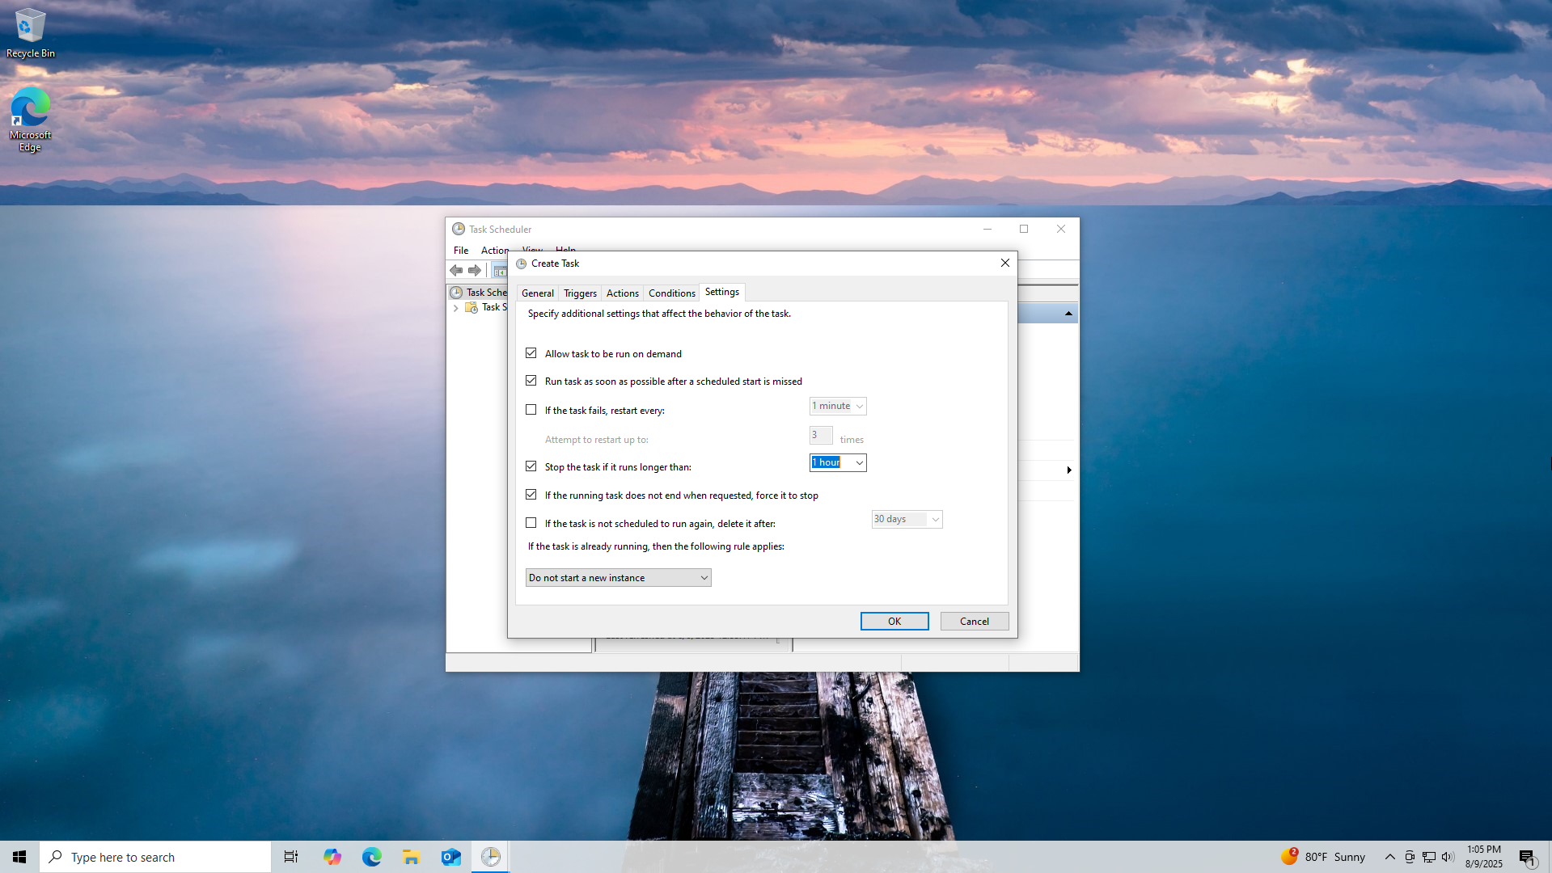Open the weather widget showing 80°F Sunny
The width and height of the screenshot is (1552, 873).
pyautogui.click(x=1323, y=857)
